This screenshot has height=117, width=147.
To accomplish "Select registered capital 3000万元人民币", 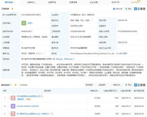I will (76, 26).
